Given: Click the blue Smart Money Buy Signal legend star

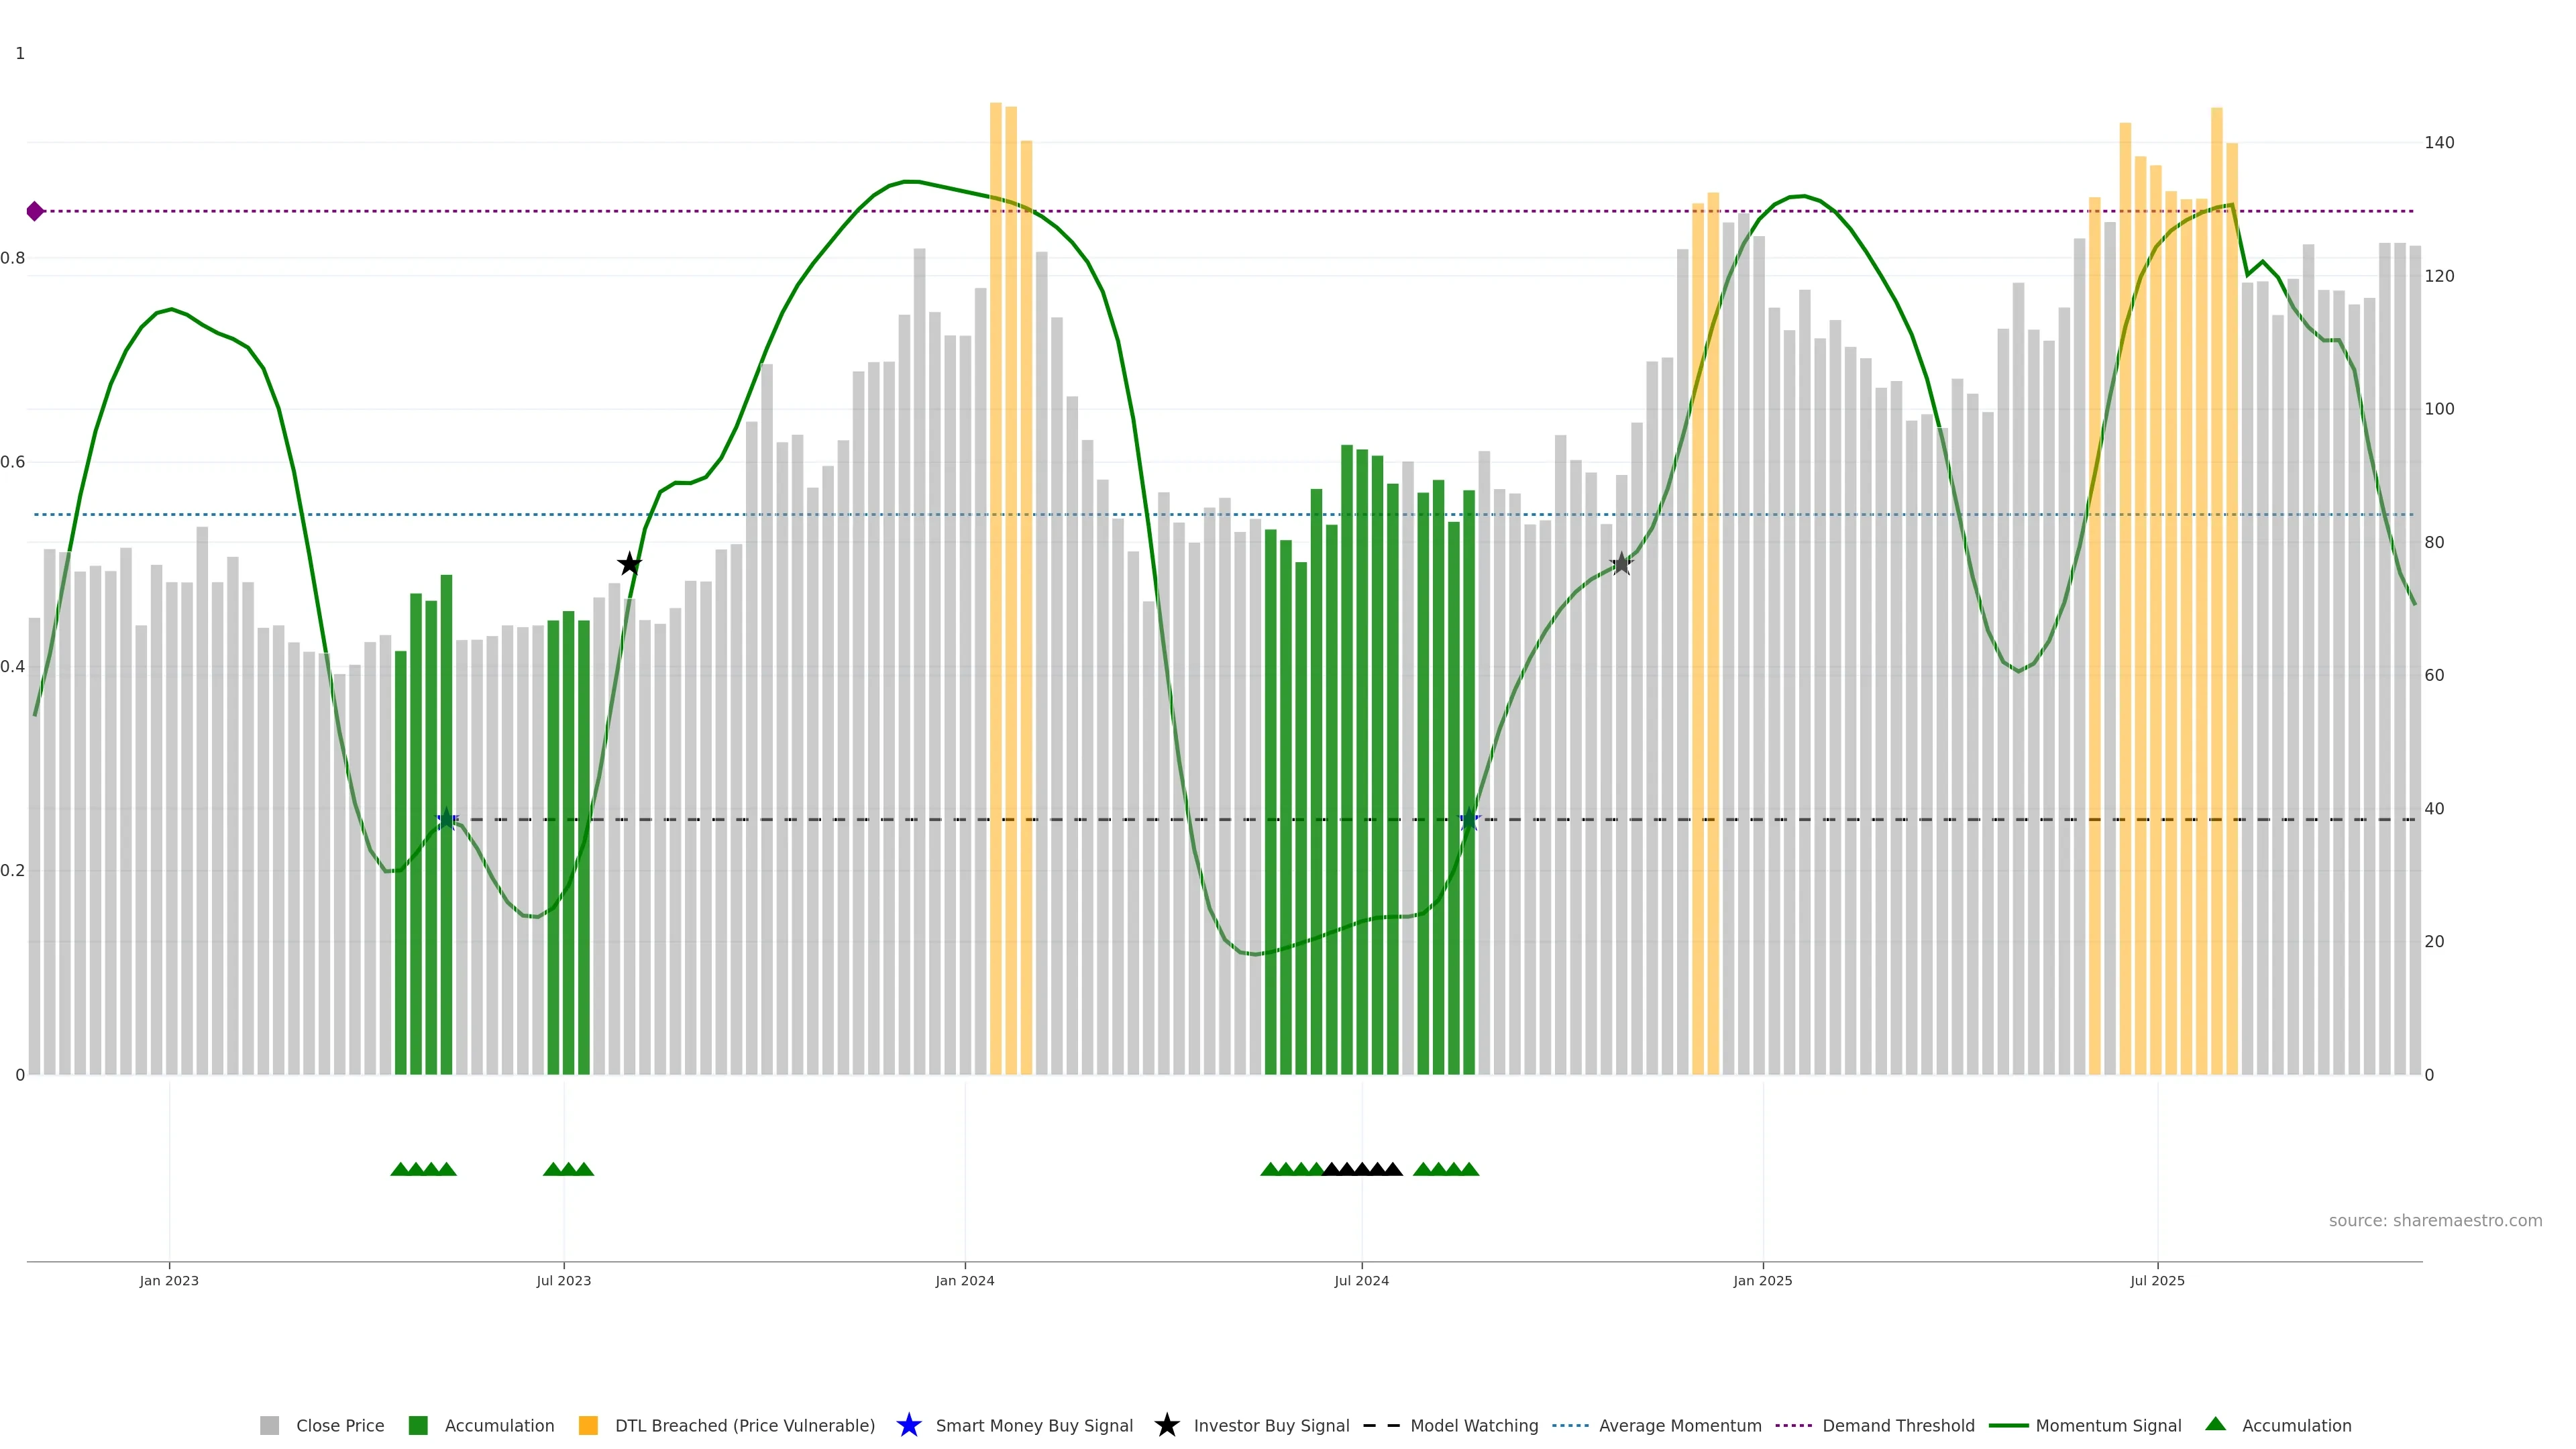Looking at the screenshot, I should point(908,1425).
